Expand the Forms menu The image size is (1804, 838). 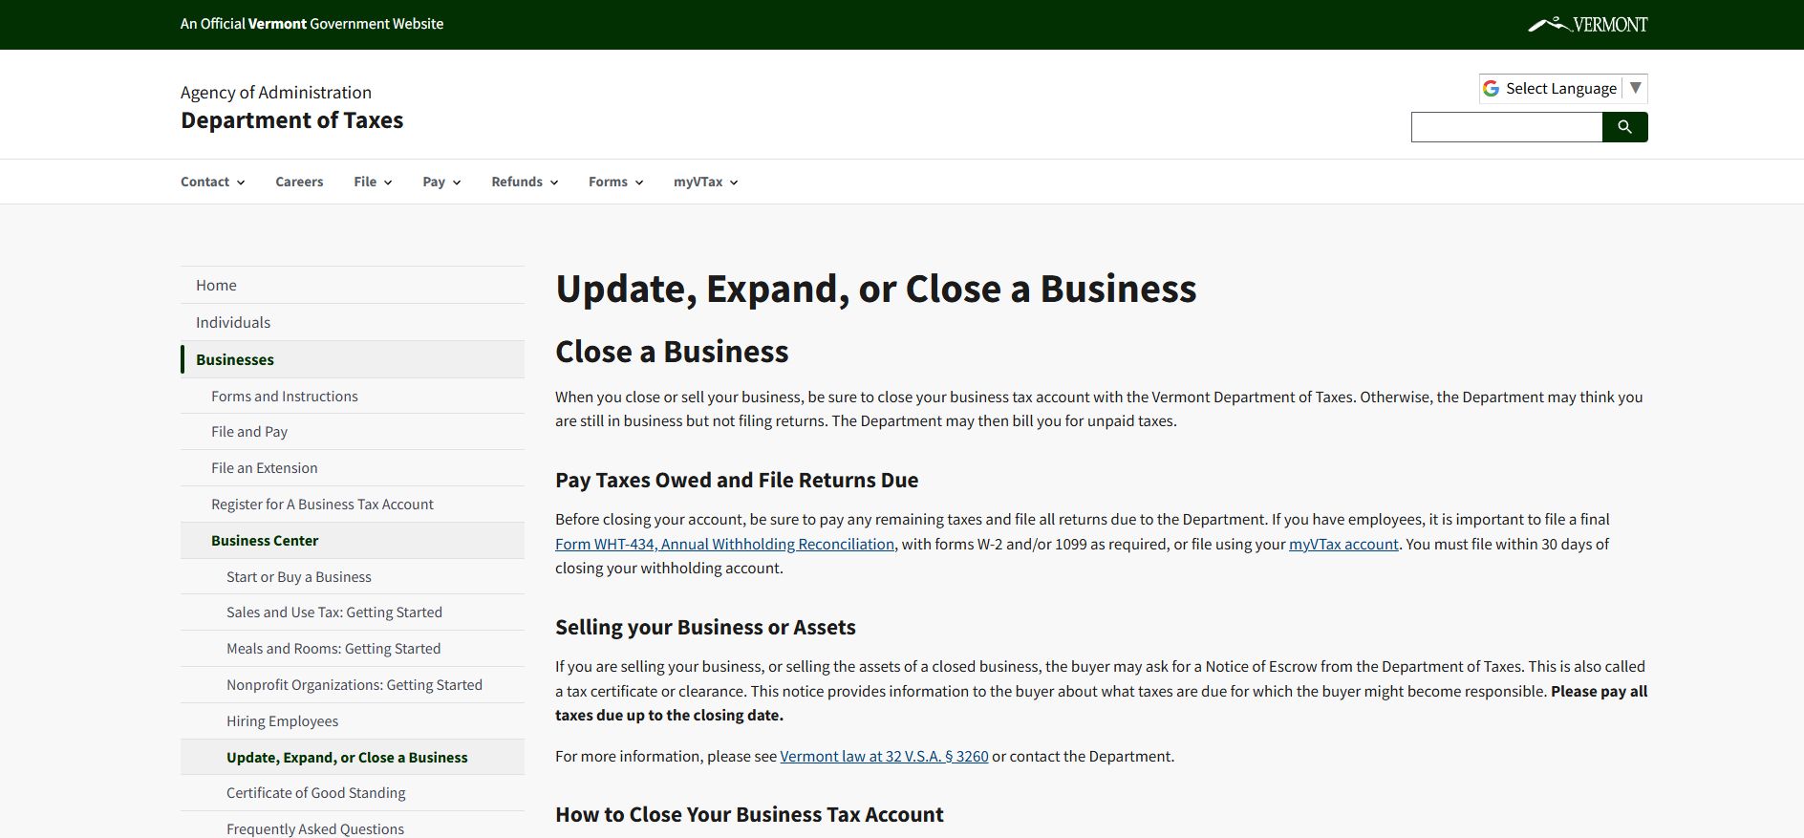click(x=615, y=182)
